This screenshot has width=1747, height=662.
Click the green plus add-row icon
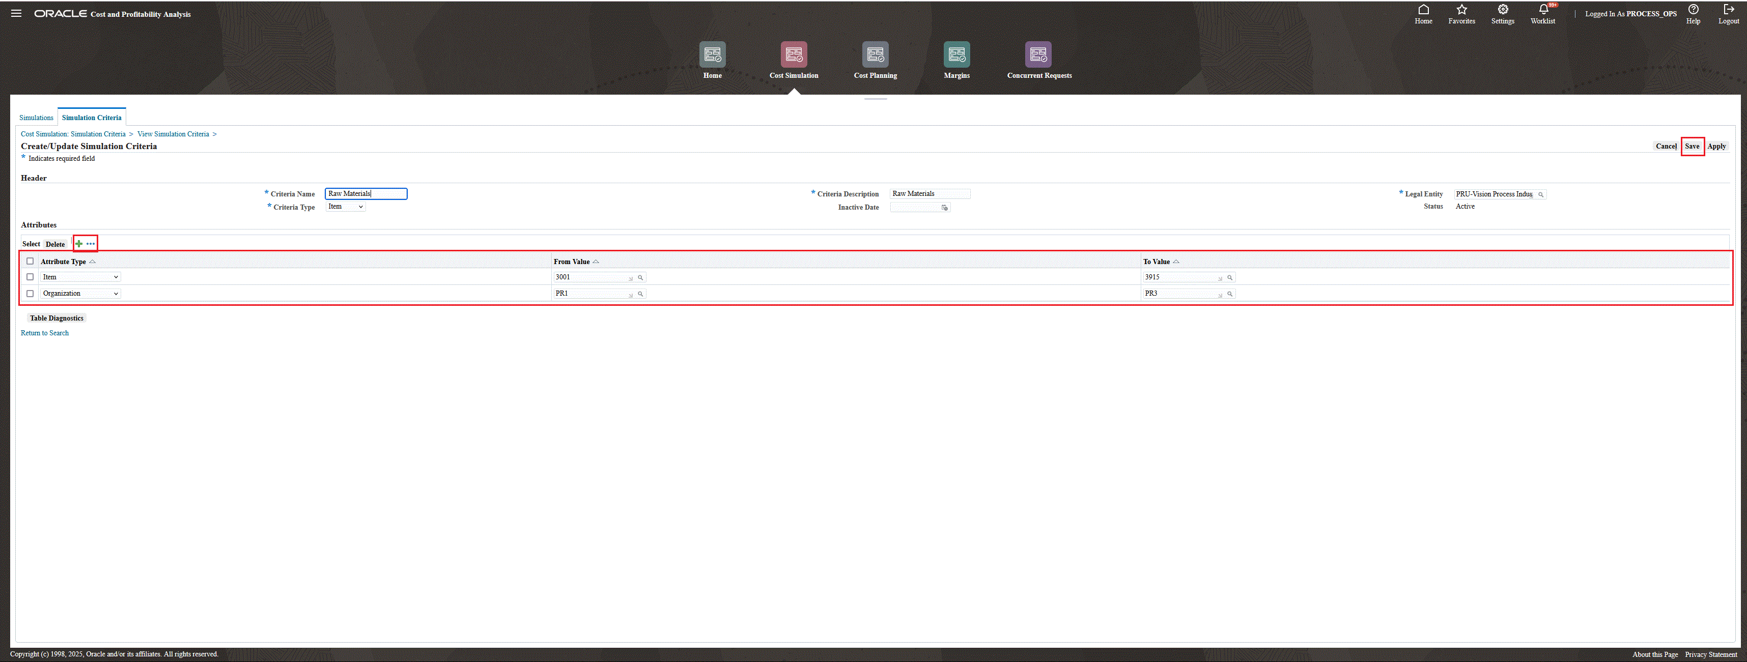tap(79, 244)
